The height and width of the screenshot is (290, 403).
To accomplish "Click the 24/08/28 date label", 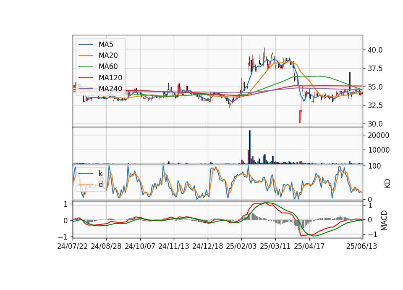I will (x=106, y=247).
